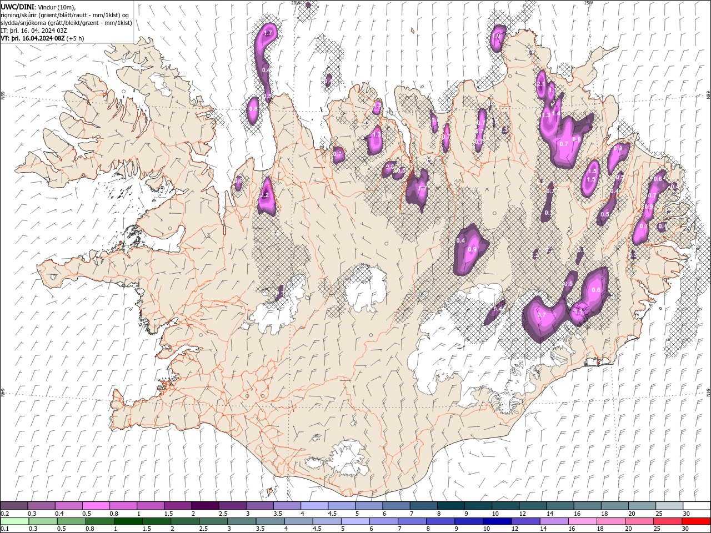
Task: Click the 'VT: þri. 16.04.2024 08Z' text
Action: coord(33,38)
